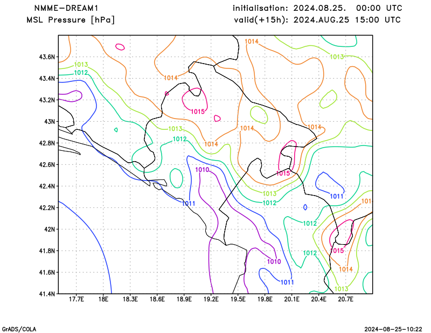Click the 41.8N latitude label

click(47, 251)
